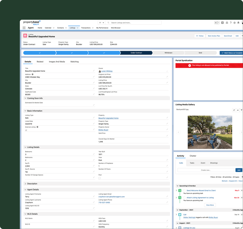The width and height of the screenshot is (243, 229).
Task: Open the Bobby Buyer property owner link
Action: pos(103,130)
